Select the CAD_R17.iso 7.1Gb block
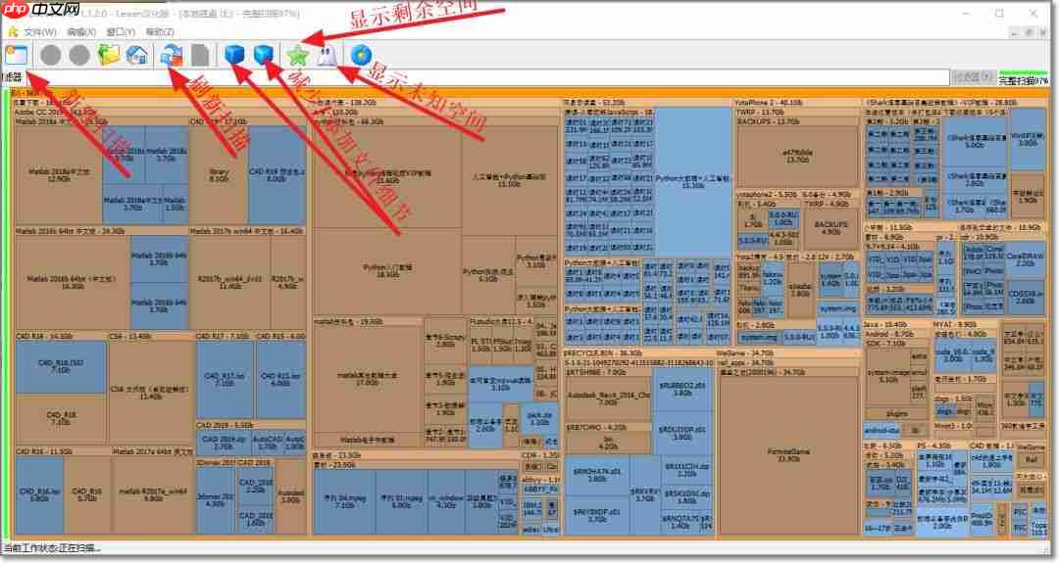The width and height of the screenshot is (1059, 563). (x=225, y=379)
